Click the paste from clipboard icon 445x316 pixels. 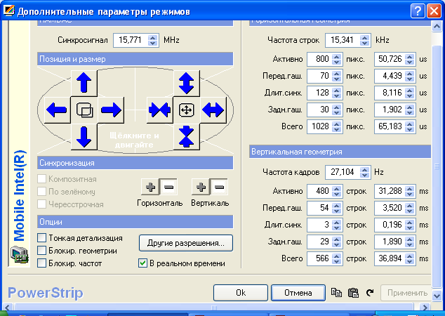click(x=353, y=293)
